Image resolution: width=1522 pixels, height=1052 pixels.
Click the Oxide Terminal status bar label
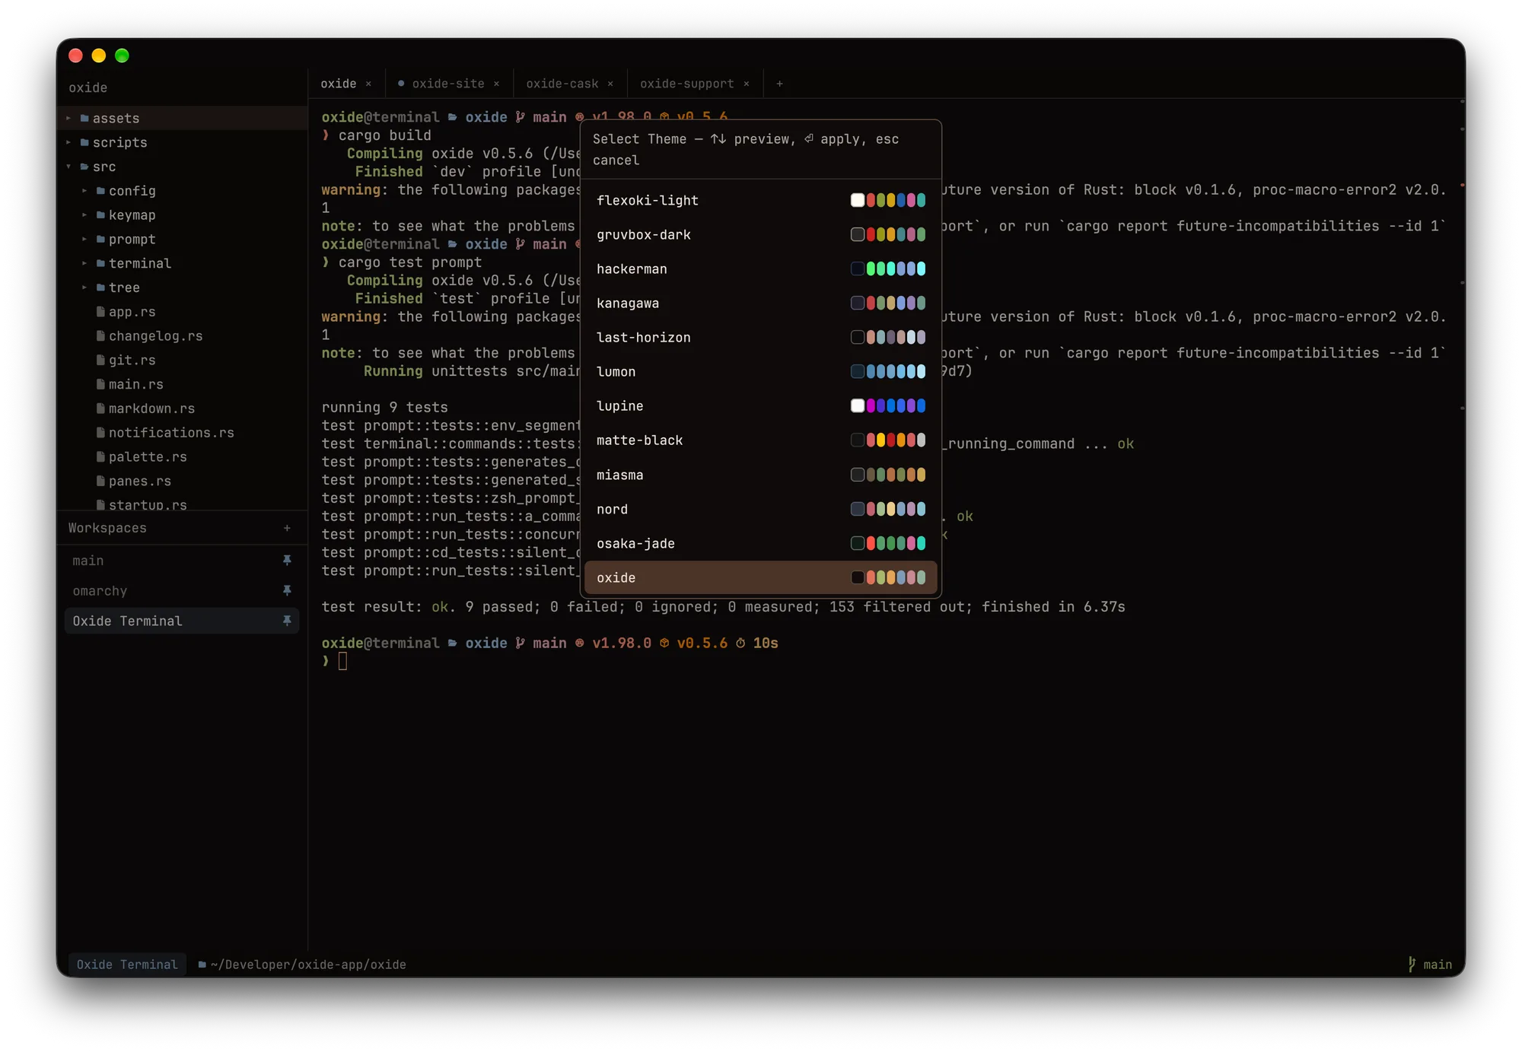pos(127,965)
